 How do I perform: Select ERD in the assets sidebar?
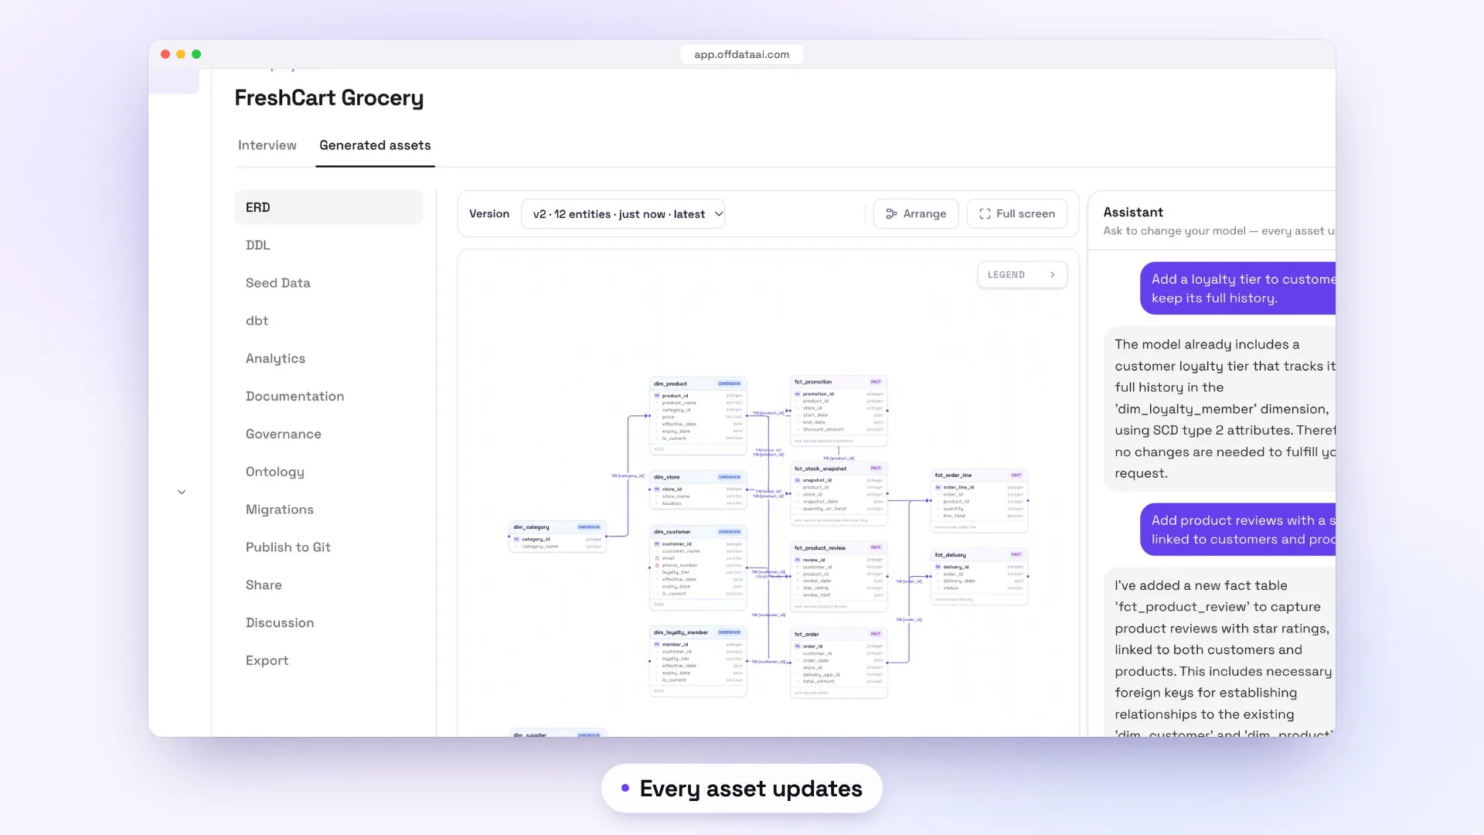328,207
